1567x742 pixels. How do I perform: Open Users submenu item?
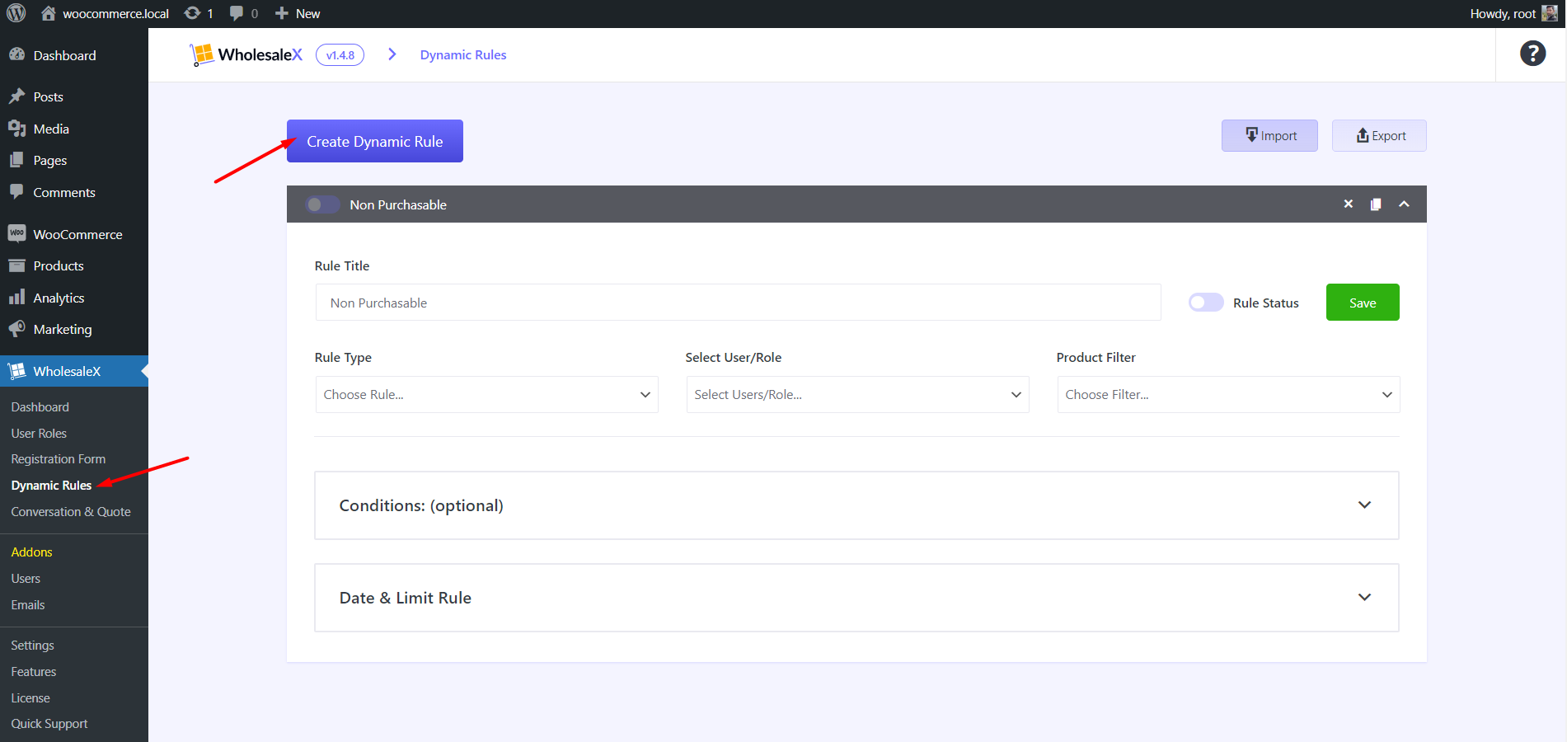click(x=26, y=578)
